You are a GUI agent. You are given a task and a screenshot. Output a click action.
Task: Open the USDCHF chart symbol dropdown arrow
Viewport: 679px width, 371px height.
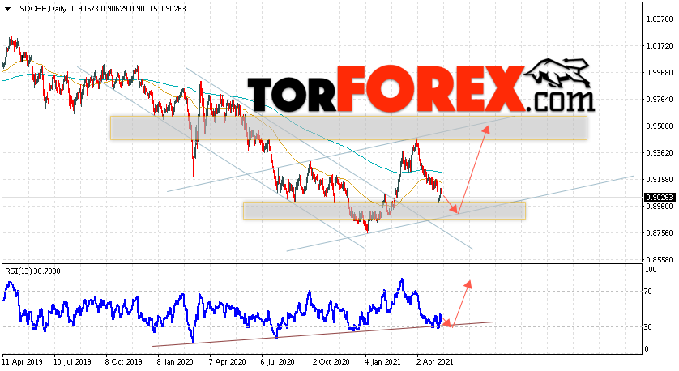(x=8, y=9)
